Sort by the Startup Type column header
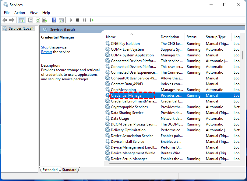 pos(218,37)
